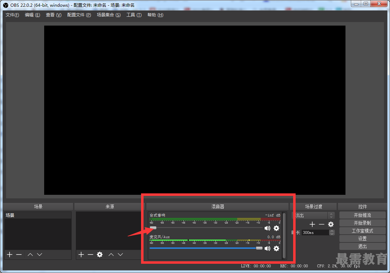The height and width of the screenshot is (273, 390).
Task: Increase transition duration with stepper arrow
Action: click(332, 231)
